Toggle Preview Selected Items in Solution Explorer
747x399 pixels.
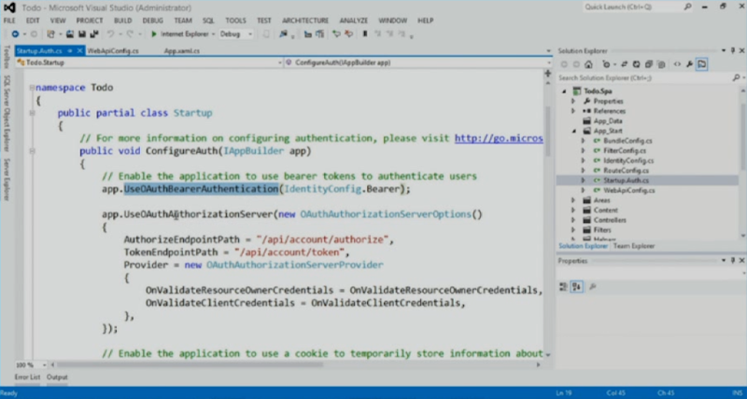(x=702, y=64)
